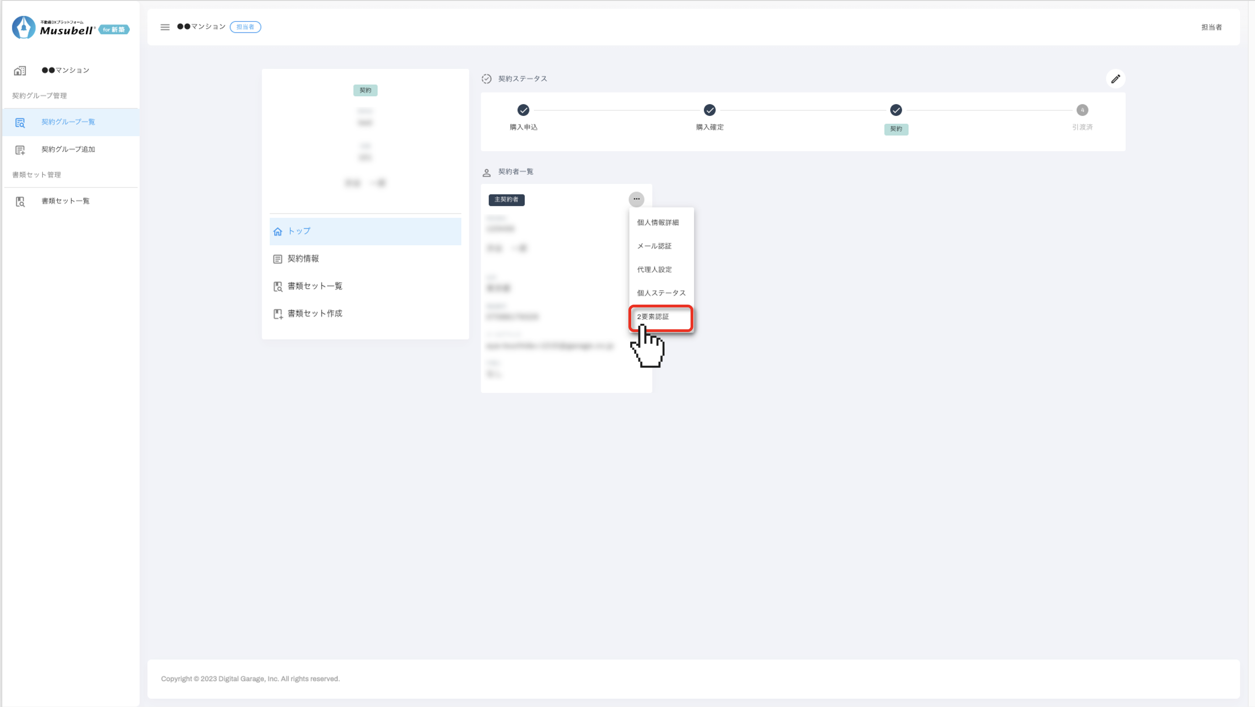Screen dimensions: 1255x707
Task: Select 個人ステータス menu option
Action: click(x=661, y=293)
